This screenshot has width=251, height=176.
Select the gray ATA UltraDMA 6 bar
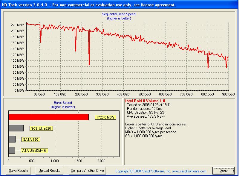tap(12, 150)
